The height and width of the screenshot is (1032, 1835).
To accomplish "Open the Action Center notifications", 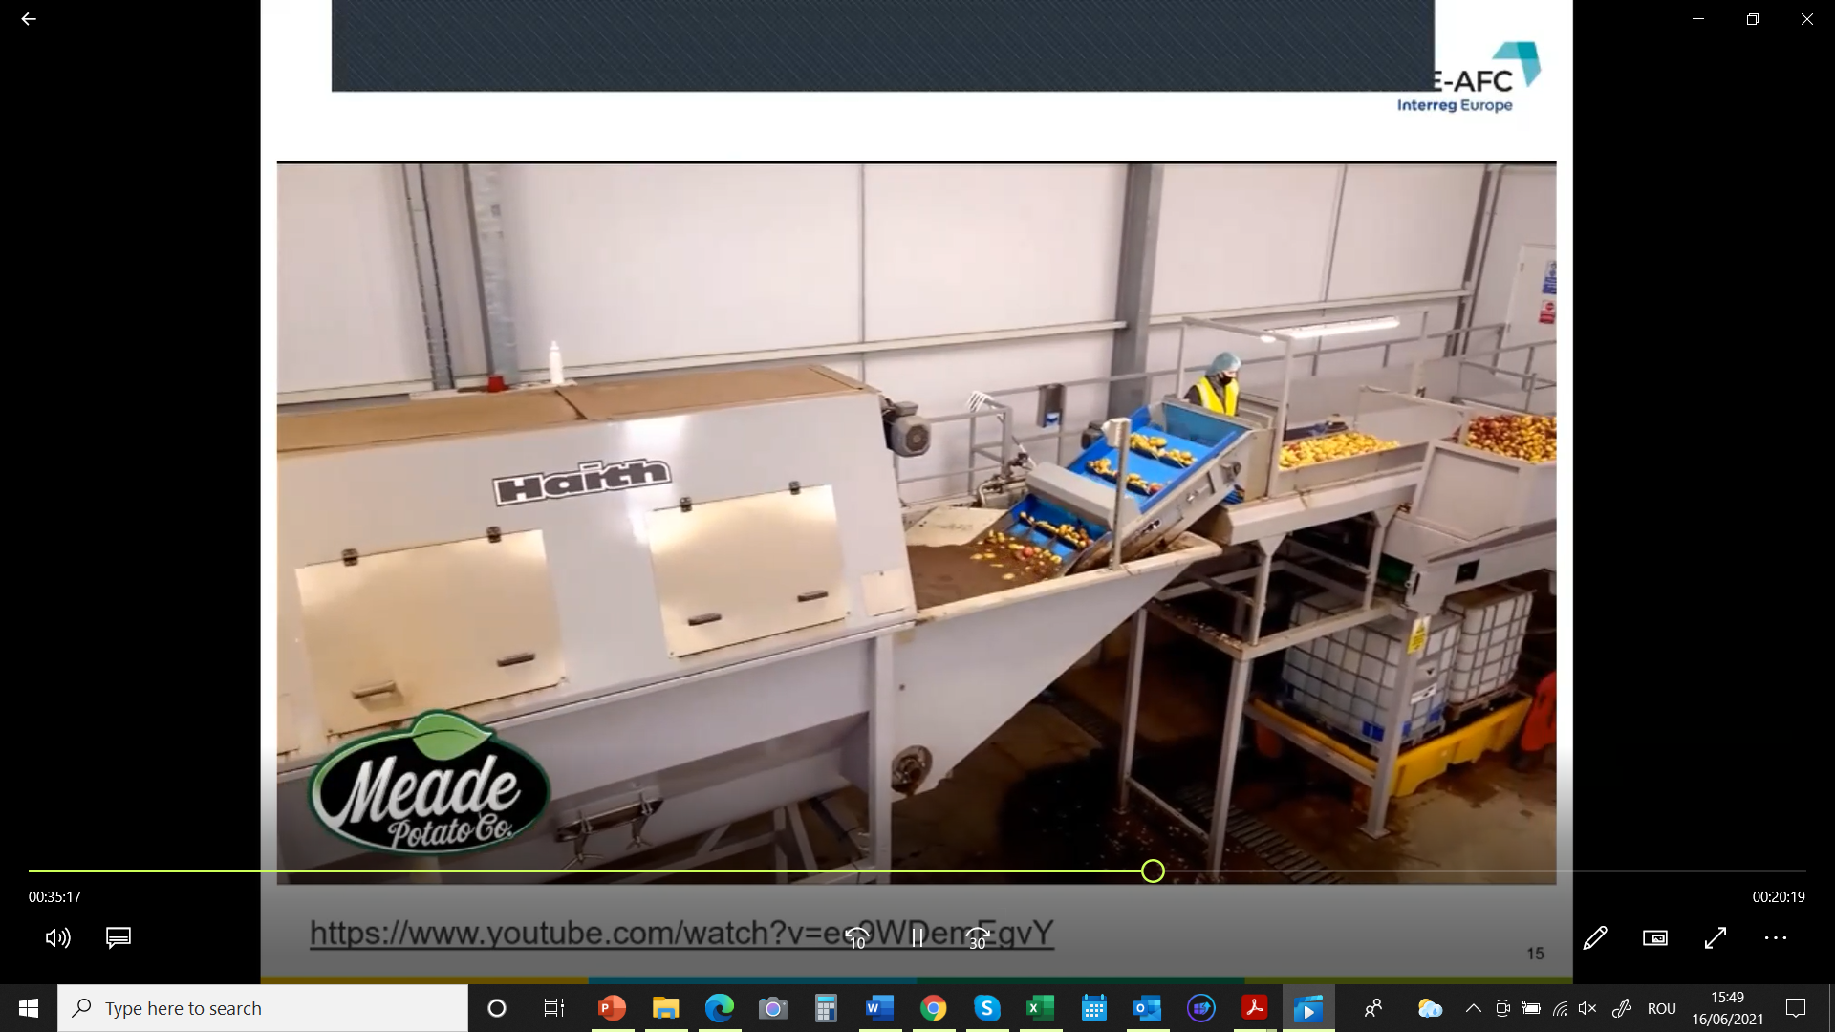I will tap(1796, 1008).
